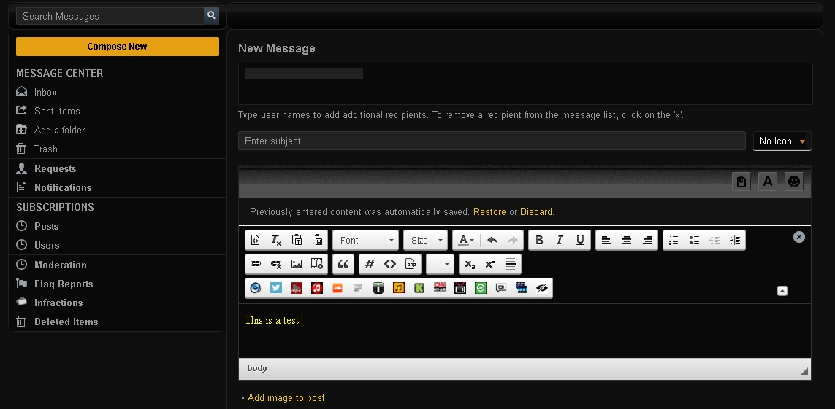The image size is (835, 409).
Task: Click the blue speaker audio icon
Action: 256,288
